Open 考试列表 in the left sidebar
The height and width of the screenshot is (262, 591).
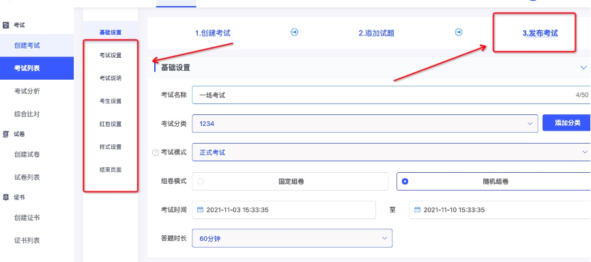pos(37,68)
